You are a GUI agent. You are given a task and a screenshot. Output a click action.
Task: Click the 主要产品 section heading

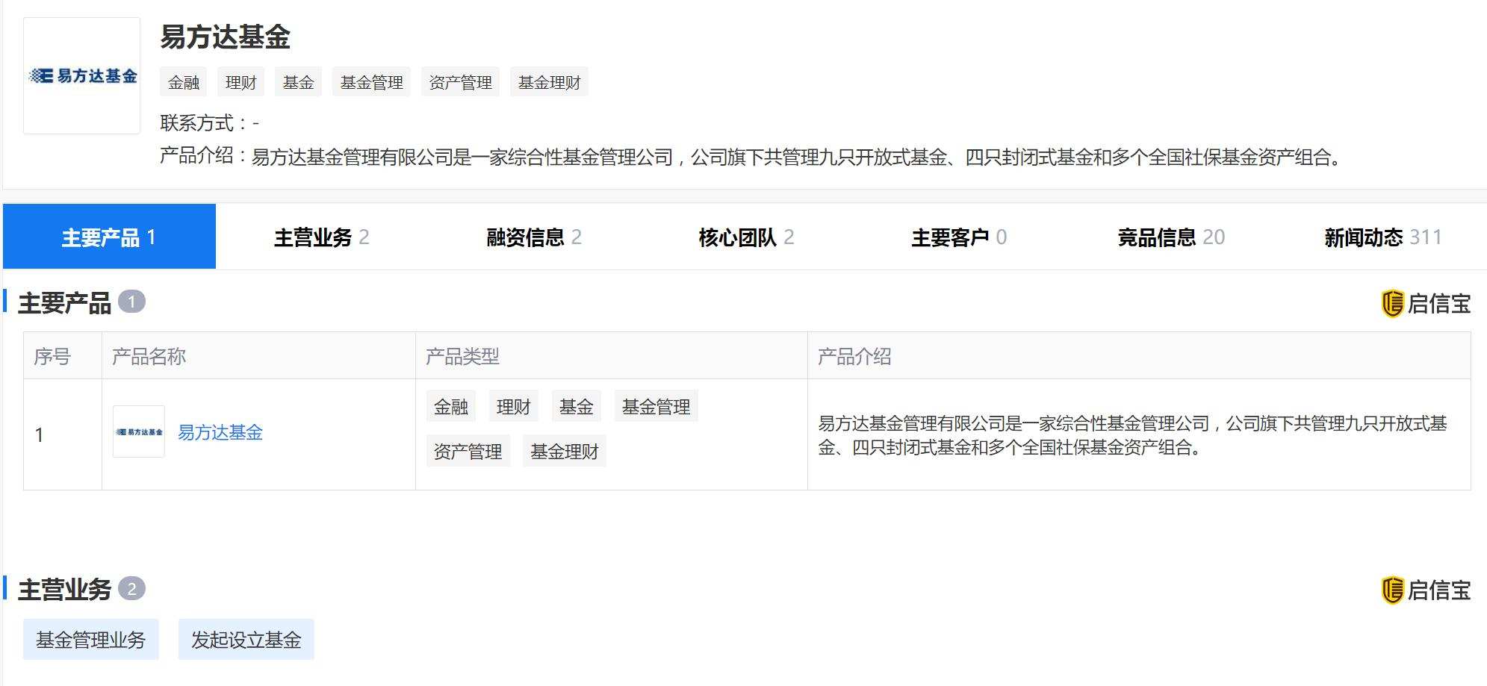pos(64,303)
